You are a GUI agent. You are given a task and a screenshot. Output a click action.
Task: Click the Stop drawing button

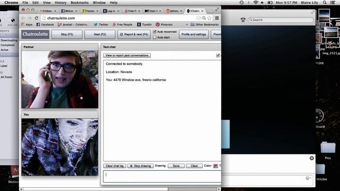140,166
